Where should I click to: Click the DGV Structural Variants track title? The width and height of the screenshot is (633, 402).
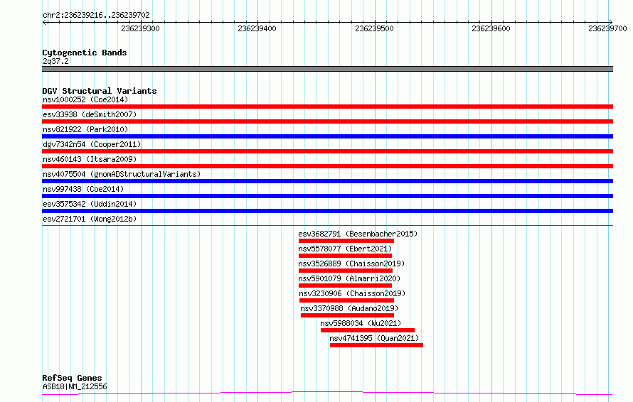coord(100,91)
